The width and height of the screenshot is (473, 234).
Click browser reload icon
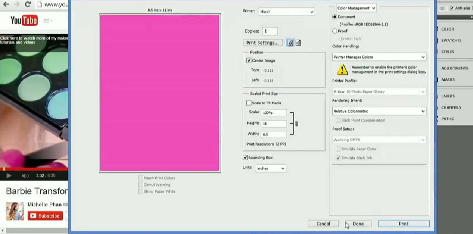click(x=28, y=4)
